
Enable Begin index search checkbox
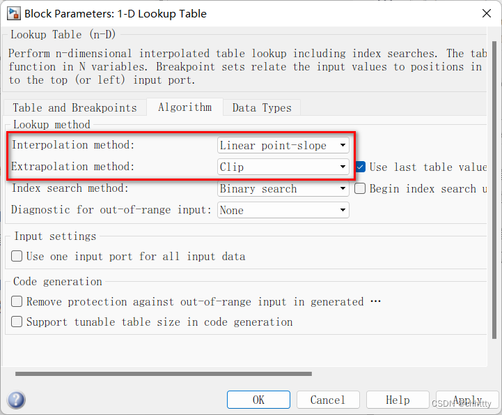[x=360, y=188]
